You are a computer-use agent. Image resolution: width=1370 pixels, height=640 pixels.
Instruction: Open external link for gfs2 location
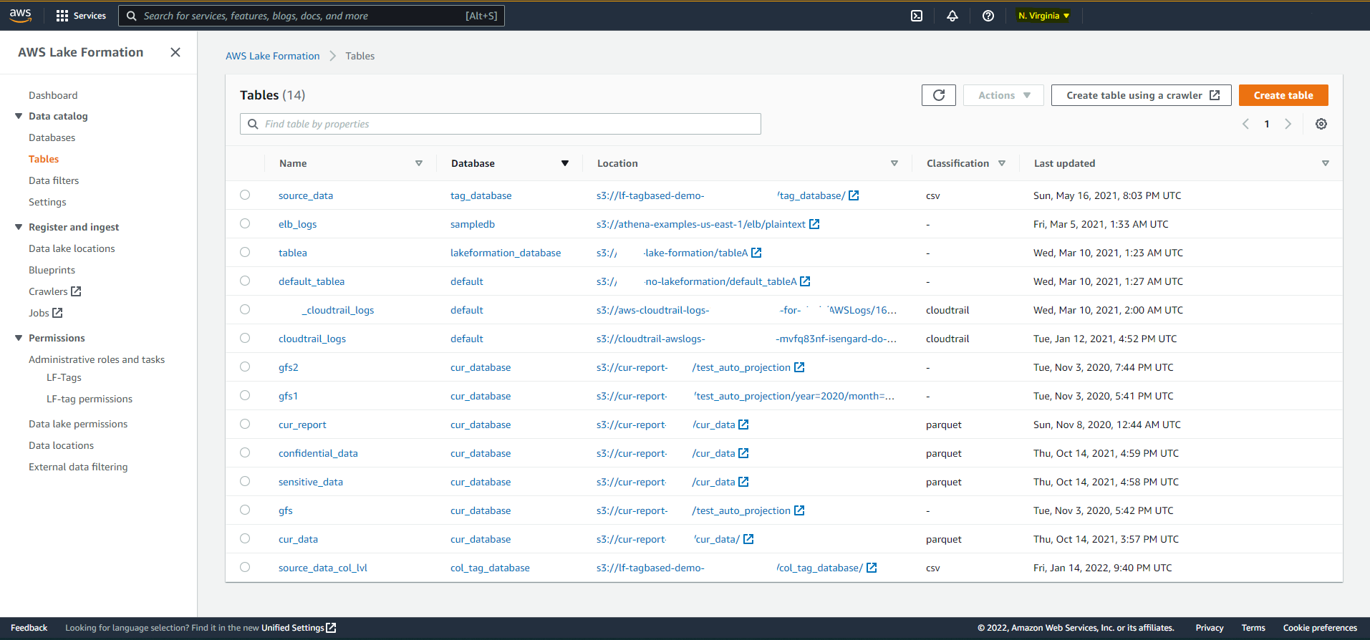coord(799,367)
